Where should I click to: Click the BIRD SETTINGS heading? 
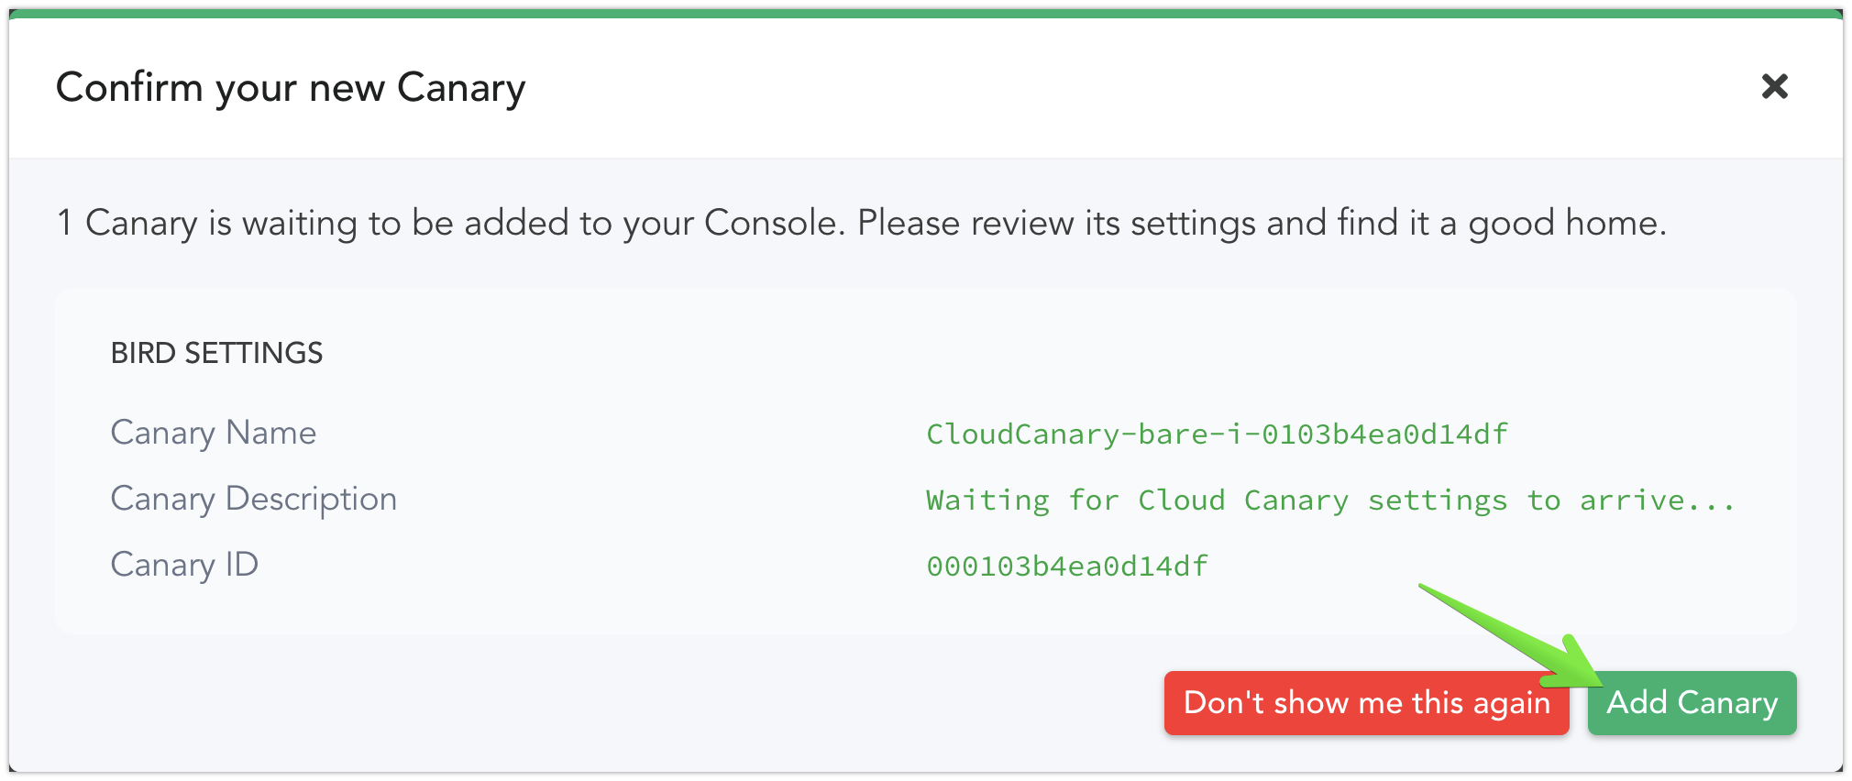tap(216, 353)
